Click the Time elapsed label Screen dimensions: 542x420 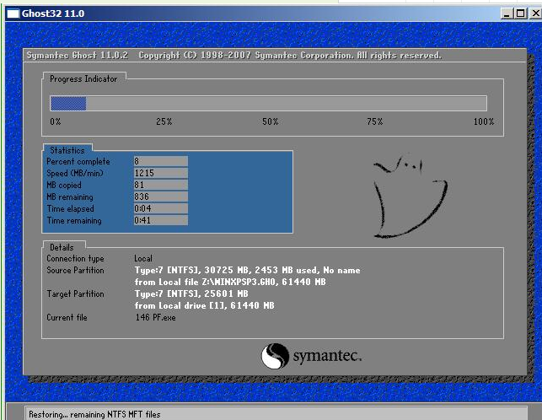click(71, 208)
